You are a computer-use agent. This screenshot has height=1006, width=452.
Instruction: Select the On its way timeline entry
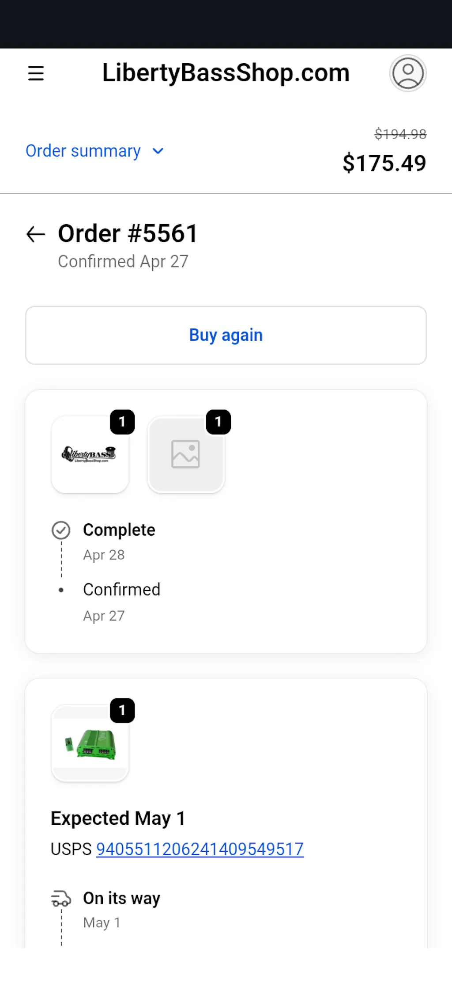point(122,910)
